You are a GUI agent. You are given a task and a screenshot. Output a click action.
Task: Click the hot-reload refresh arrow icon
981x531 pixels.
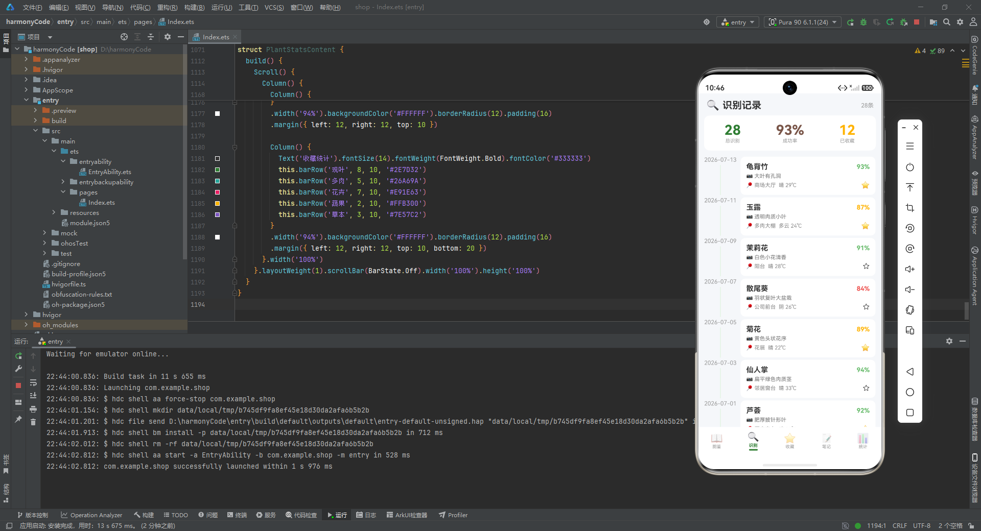coord(890,22)
